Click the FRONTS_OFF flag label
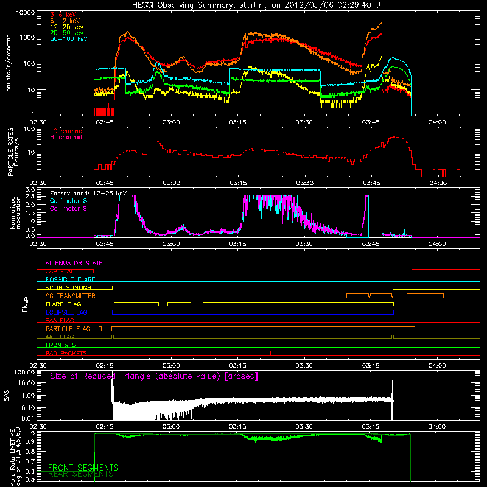The height and width of the screenshot is (487, 487). [65, 345]
